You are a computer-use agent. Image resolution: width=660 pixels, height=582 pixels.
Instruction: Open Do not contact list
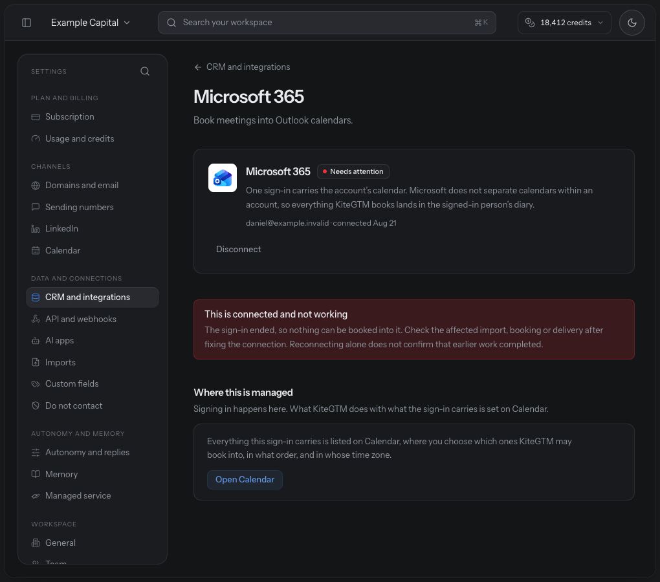click(x=92, y=406)
